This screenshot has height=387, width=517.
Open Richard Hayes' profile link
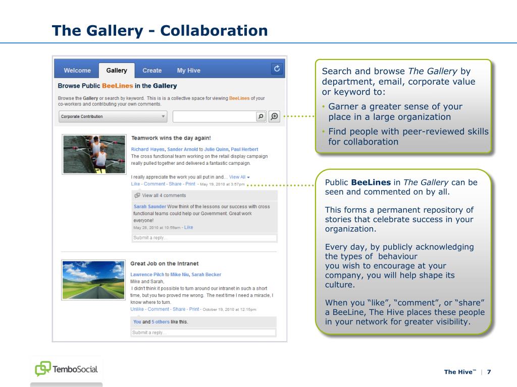(x=148, y=149)
